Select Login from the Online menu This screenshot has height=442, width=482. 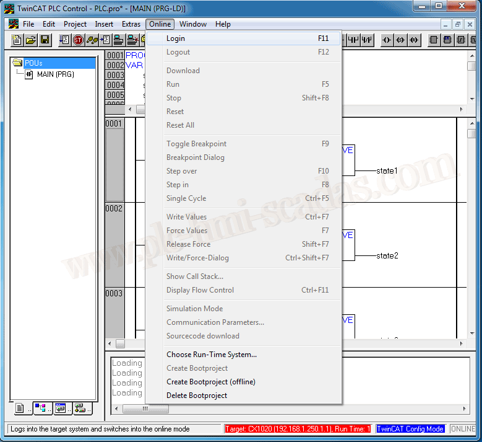176,38
